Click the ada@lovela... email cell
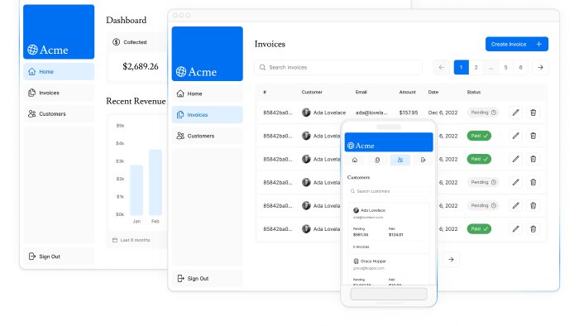 pyautogui.click(x=371, y=113)
